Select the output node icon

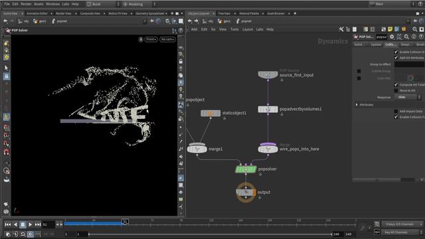246,193
